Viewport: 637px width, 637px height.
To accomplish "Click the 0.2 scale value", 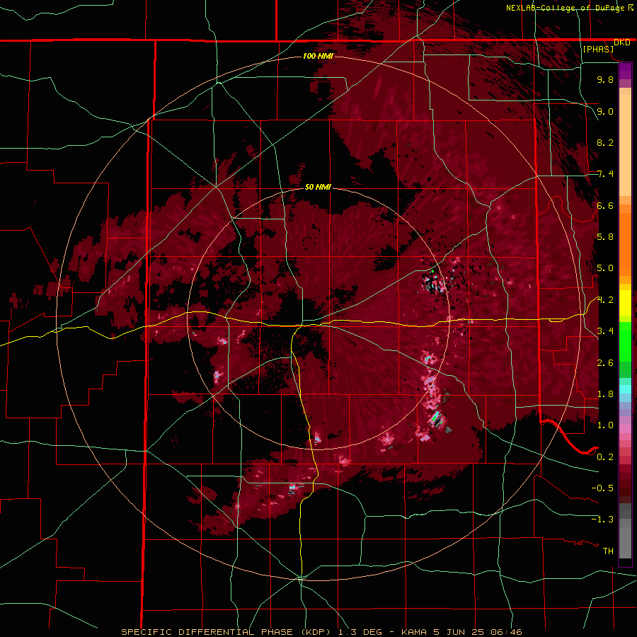I will point(605,457).
